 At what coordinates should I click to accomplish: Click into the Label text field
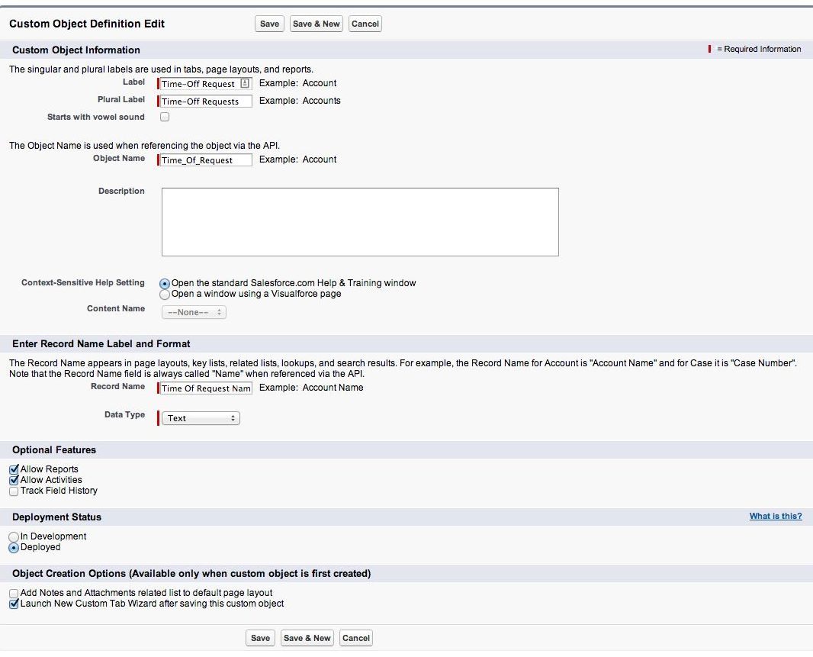(205, 83)
